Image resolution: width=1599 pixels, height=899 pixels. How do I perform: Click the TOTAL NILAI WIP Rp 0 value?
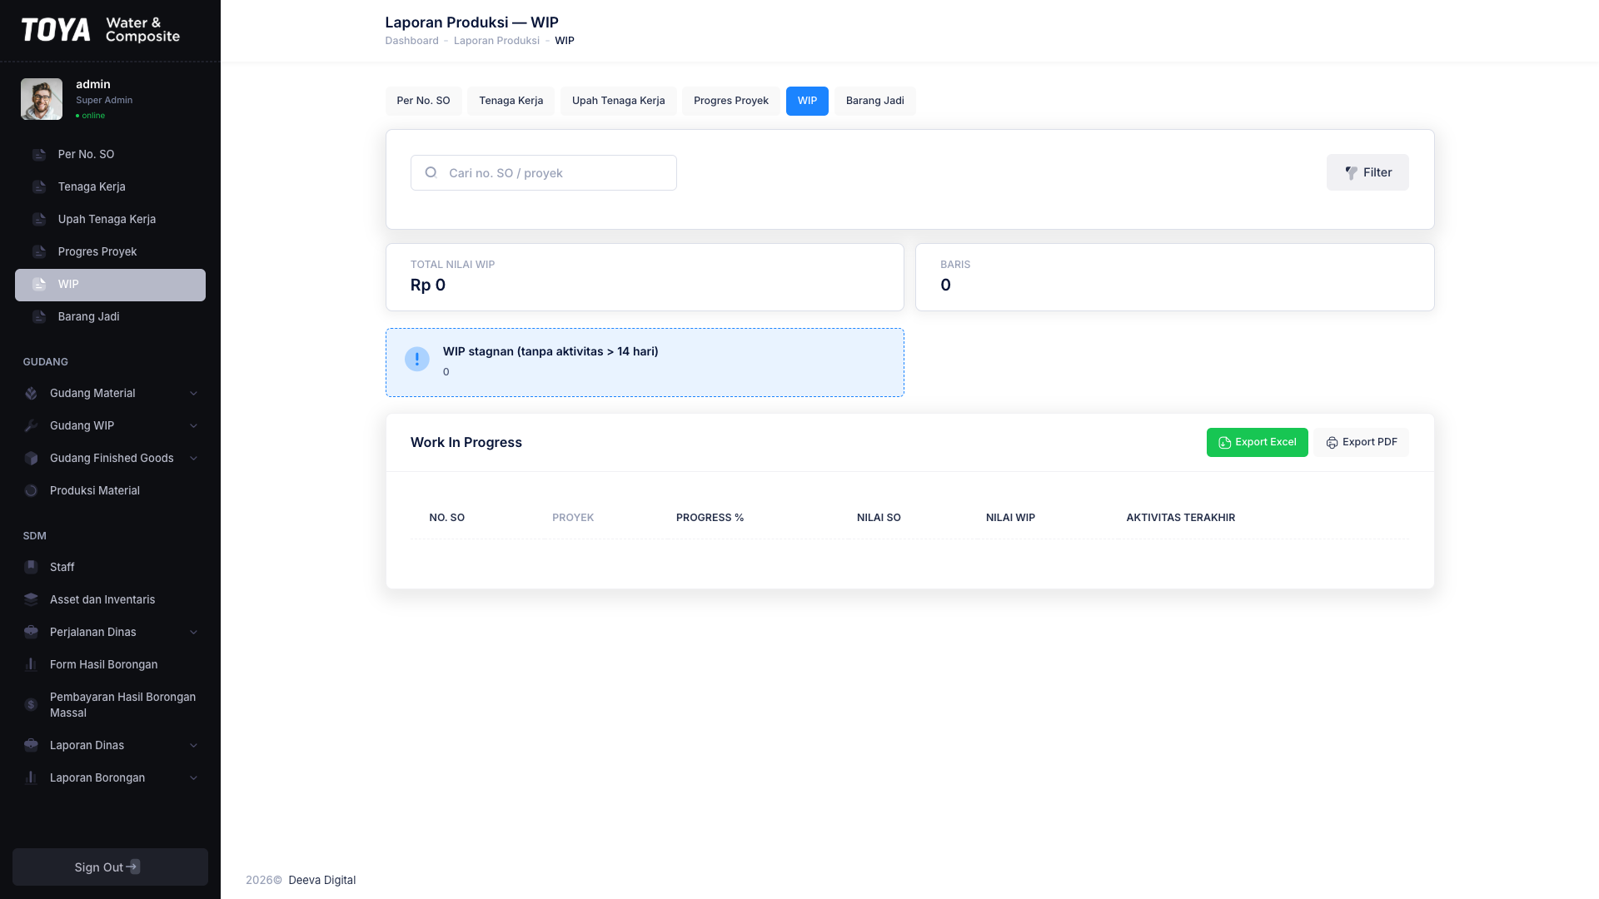pos(428,286)
